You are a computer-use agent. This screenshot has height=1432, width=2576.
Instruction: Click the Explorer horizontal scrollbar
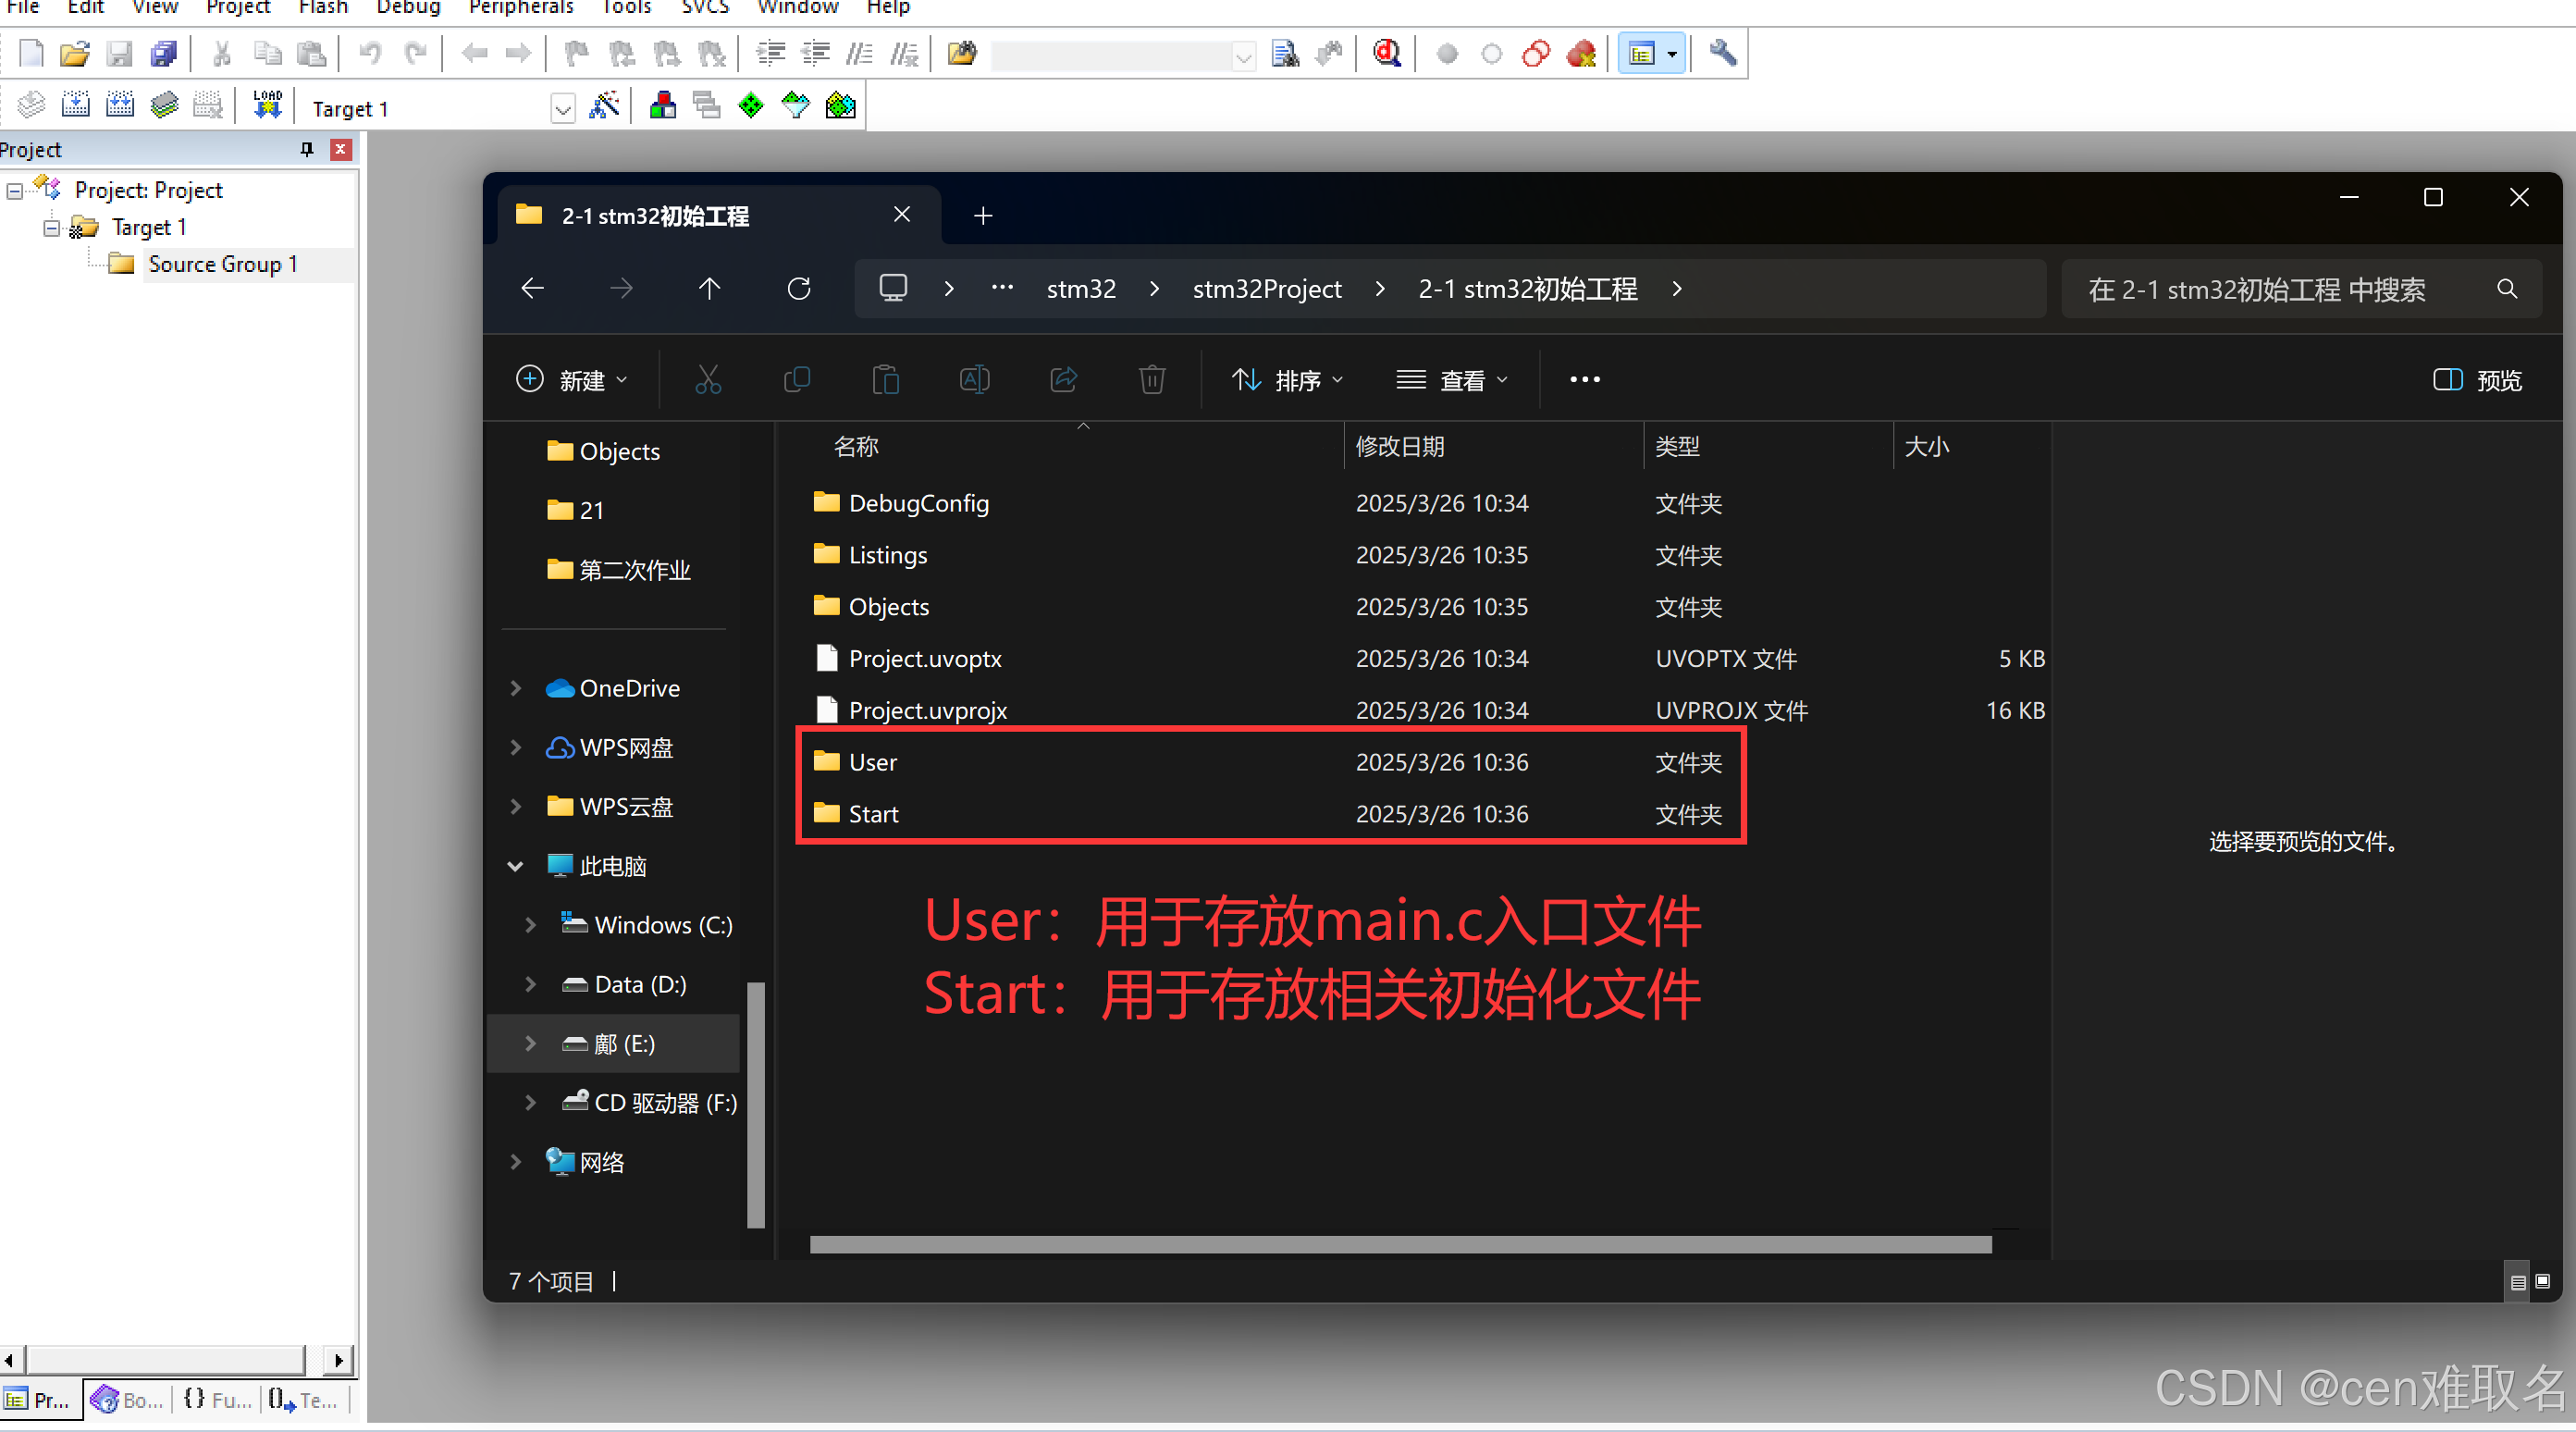[1400, 1244]
